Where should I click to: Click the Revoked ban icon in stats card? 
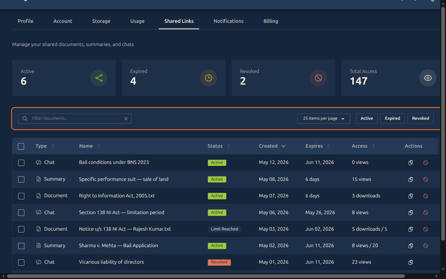click(x=318, y=78)
